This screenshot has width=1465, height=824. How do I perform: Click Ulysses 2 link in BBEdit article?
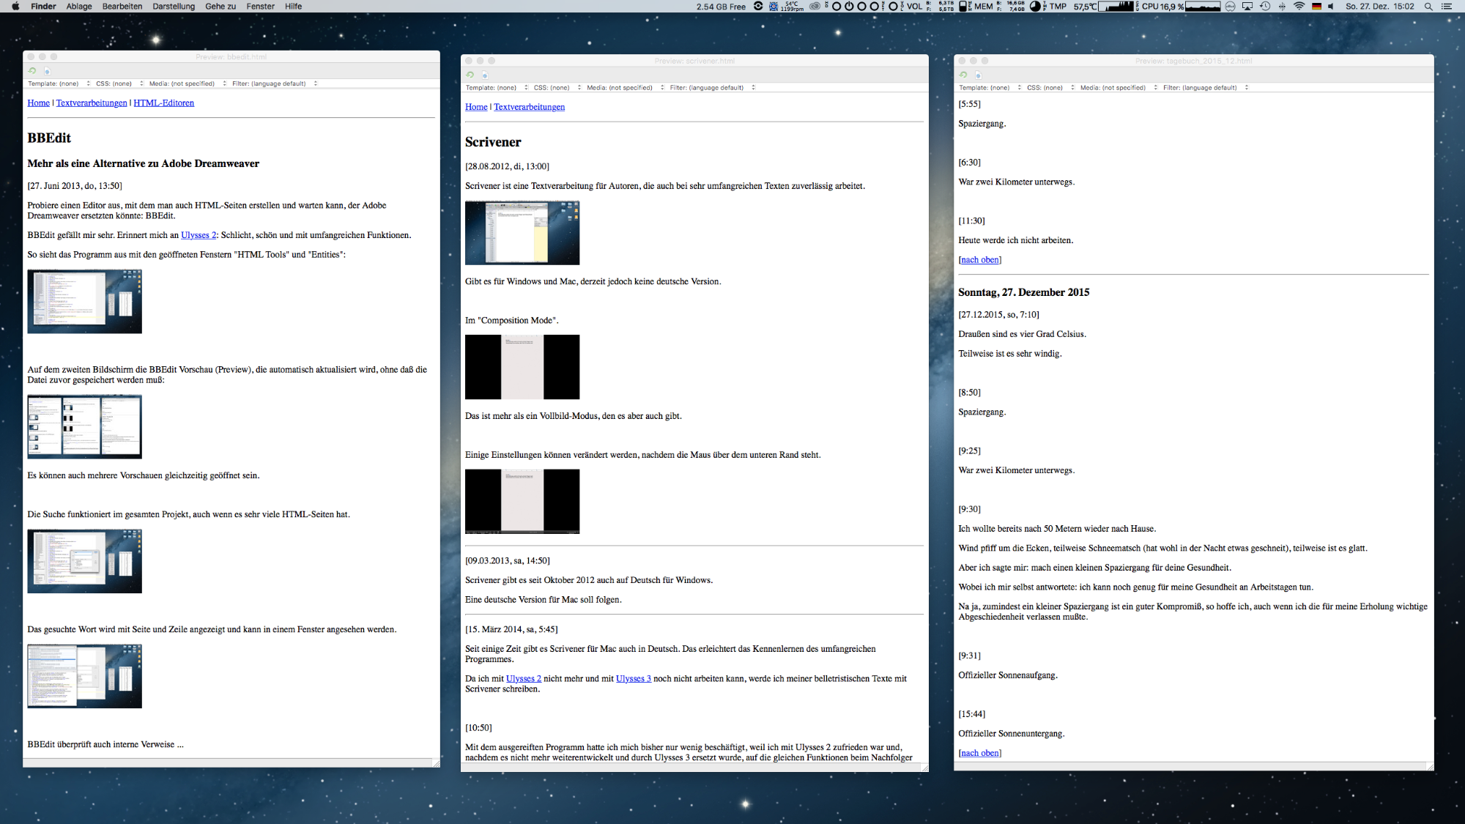click(199, 235)
